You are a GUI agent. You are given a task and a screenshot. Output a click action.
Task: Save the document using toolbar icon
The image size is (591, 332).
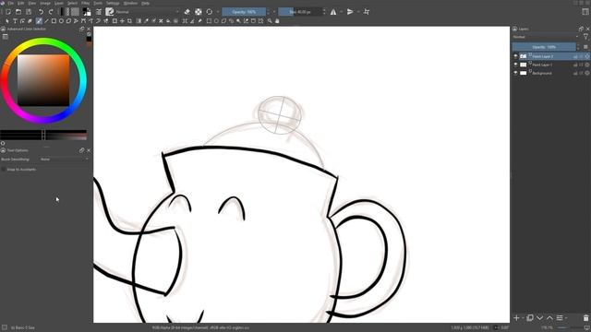pyautogui.click(x=29, y=12)
